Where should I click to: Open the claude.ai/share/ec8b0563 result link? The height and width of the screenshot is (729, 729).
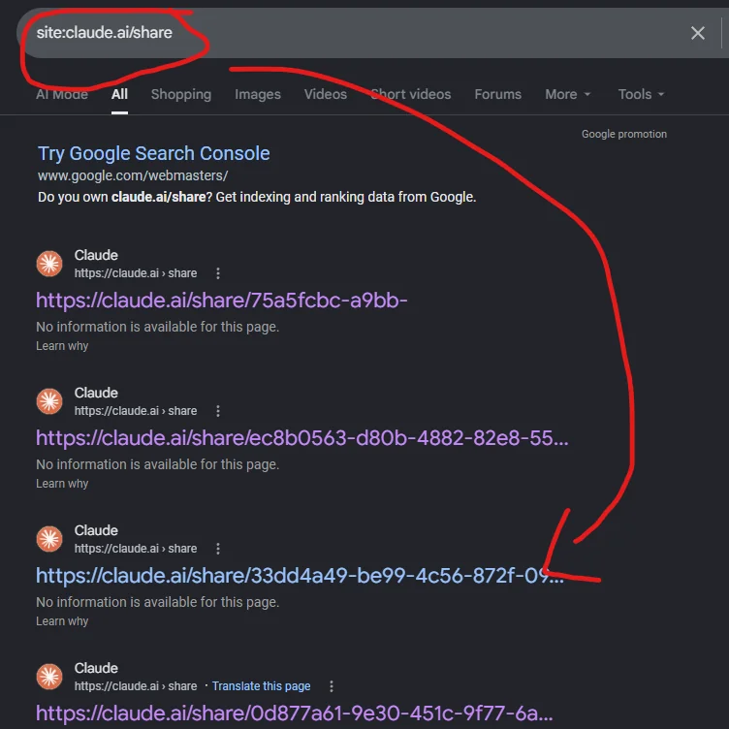click(x=302, y=438)
